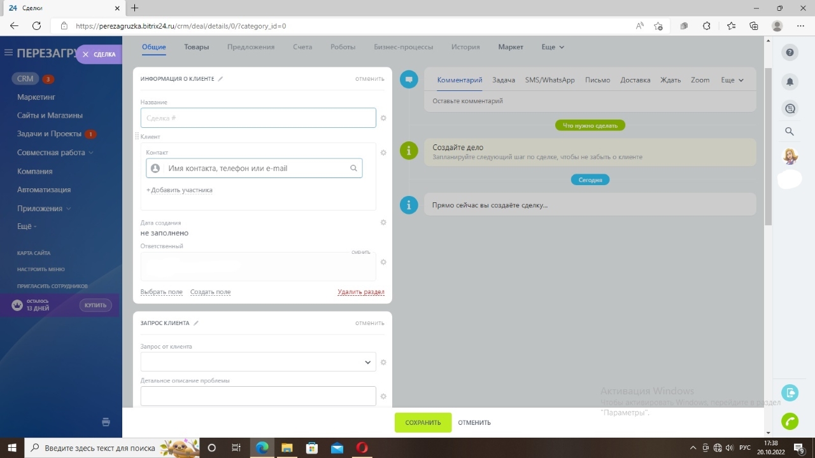This screenshot has height=458, width=815.
Task: Click the Удалить раздел link
Action: pos(360,292)
